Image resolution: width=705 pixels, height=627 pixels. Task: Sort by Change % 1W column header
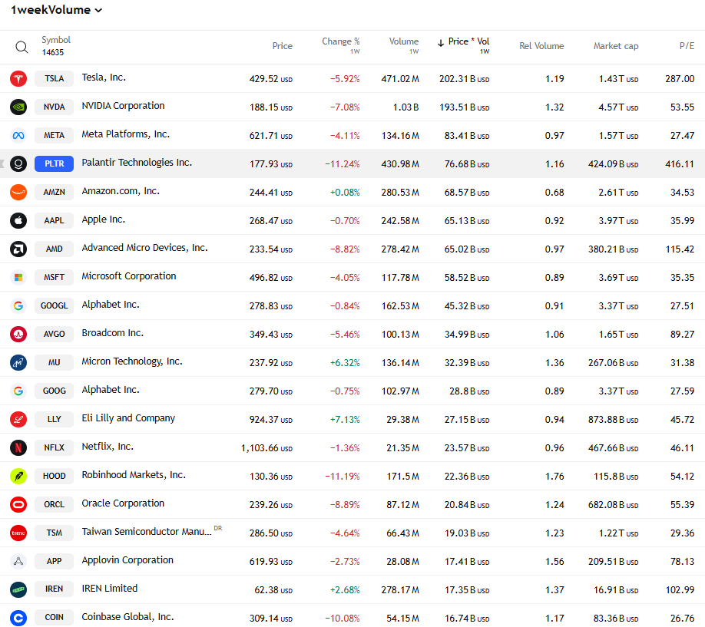click(x=341, y=46)
